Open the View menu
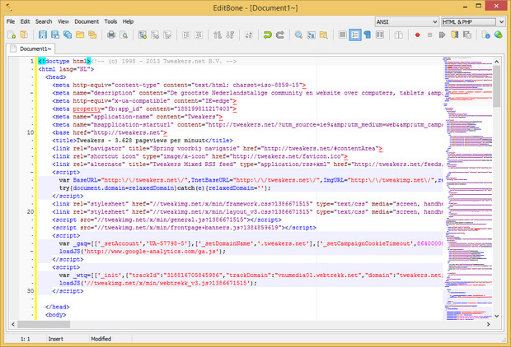This screenshot has height=347, width=511. pyautogui.click(x=63, y=21)
